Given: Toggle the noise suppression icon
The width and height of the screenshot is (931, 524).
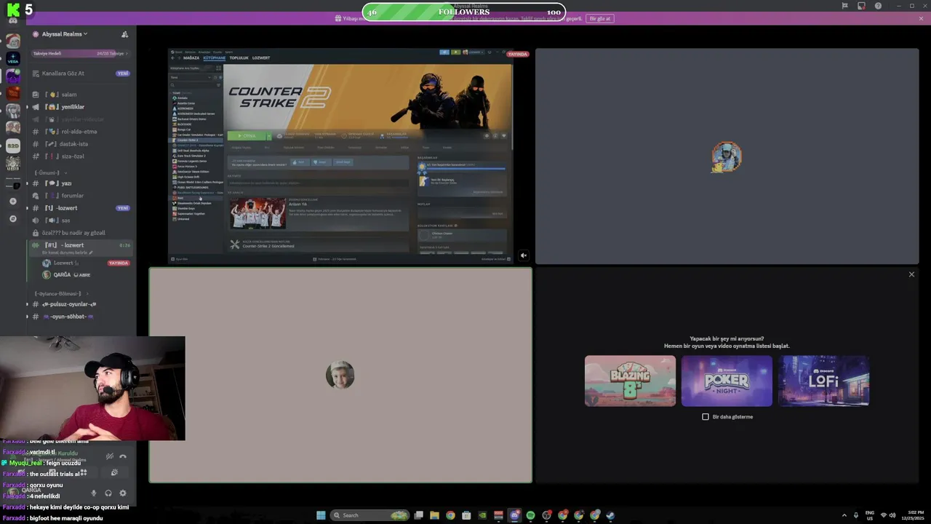Looking at the screenshot, I should tap(109, 456).
